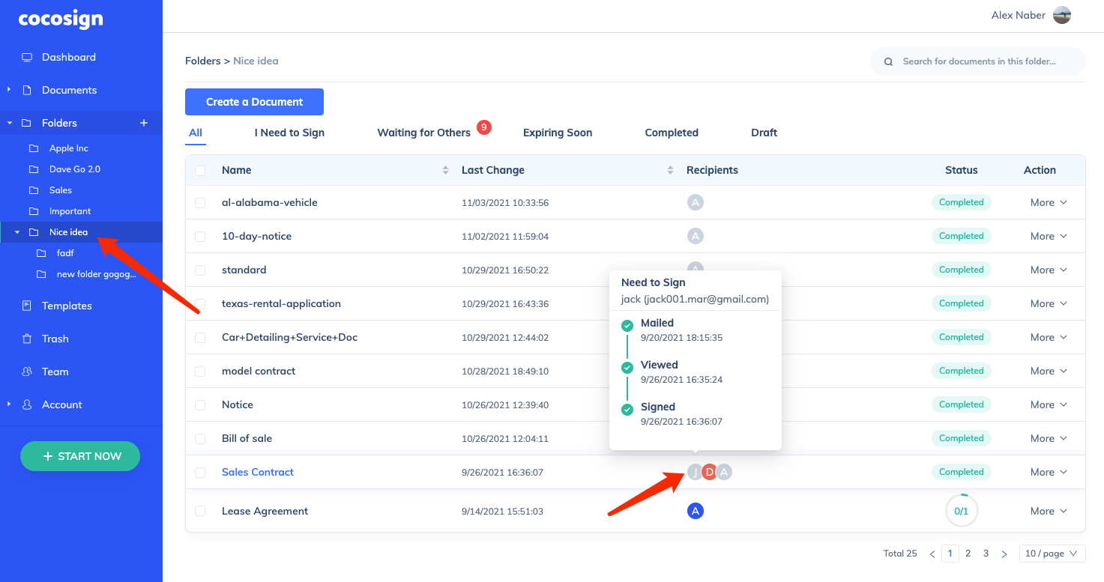Create a new folder with the plus icon
Screen dimensions: 1104x582
click(x=143, y=122)
